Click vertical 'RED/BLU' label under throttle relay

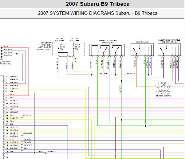(x=174, y=64)
